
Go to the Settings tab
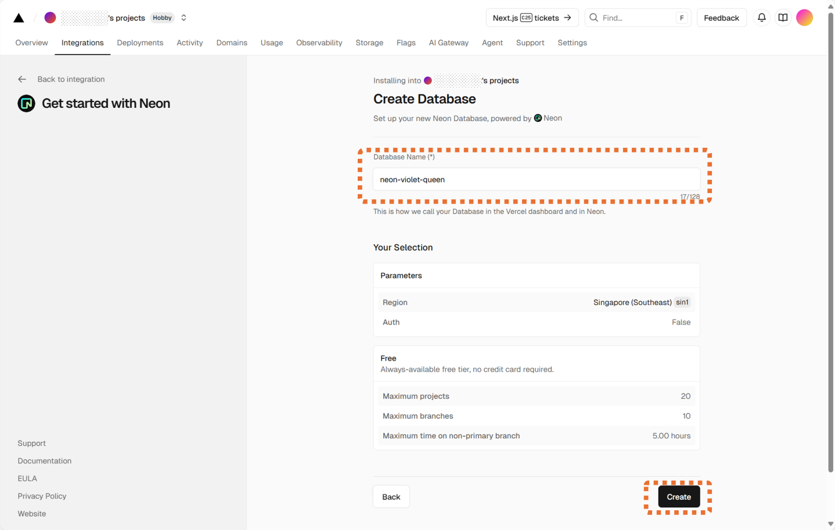coord(572,43)
